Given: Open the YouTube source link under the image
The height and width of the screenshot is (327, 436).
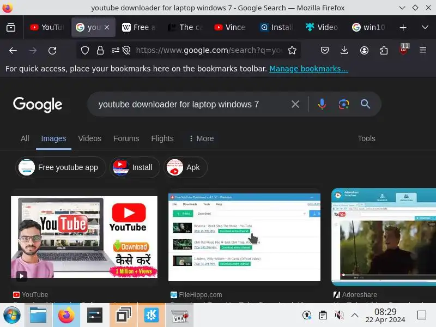Looking at the screenshot, I should pos(31,295).
